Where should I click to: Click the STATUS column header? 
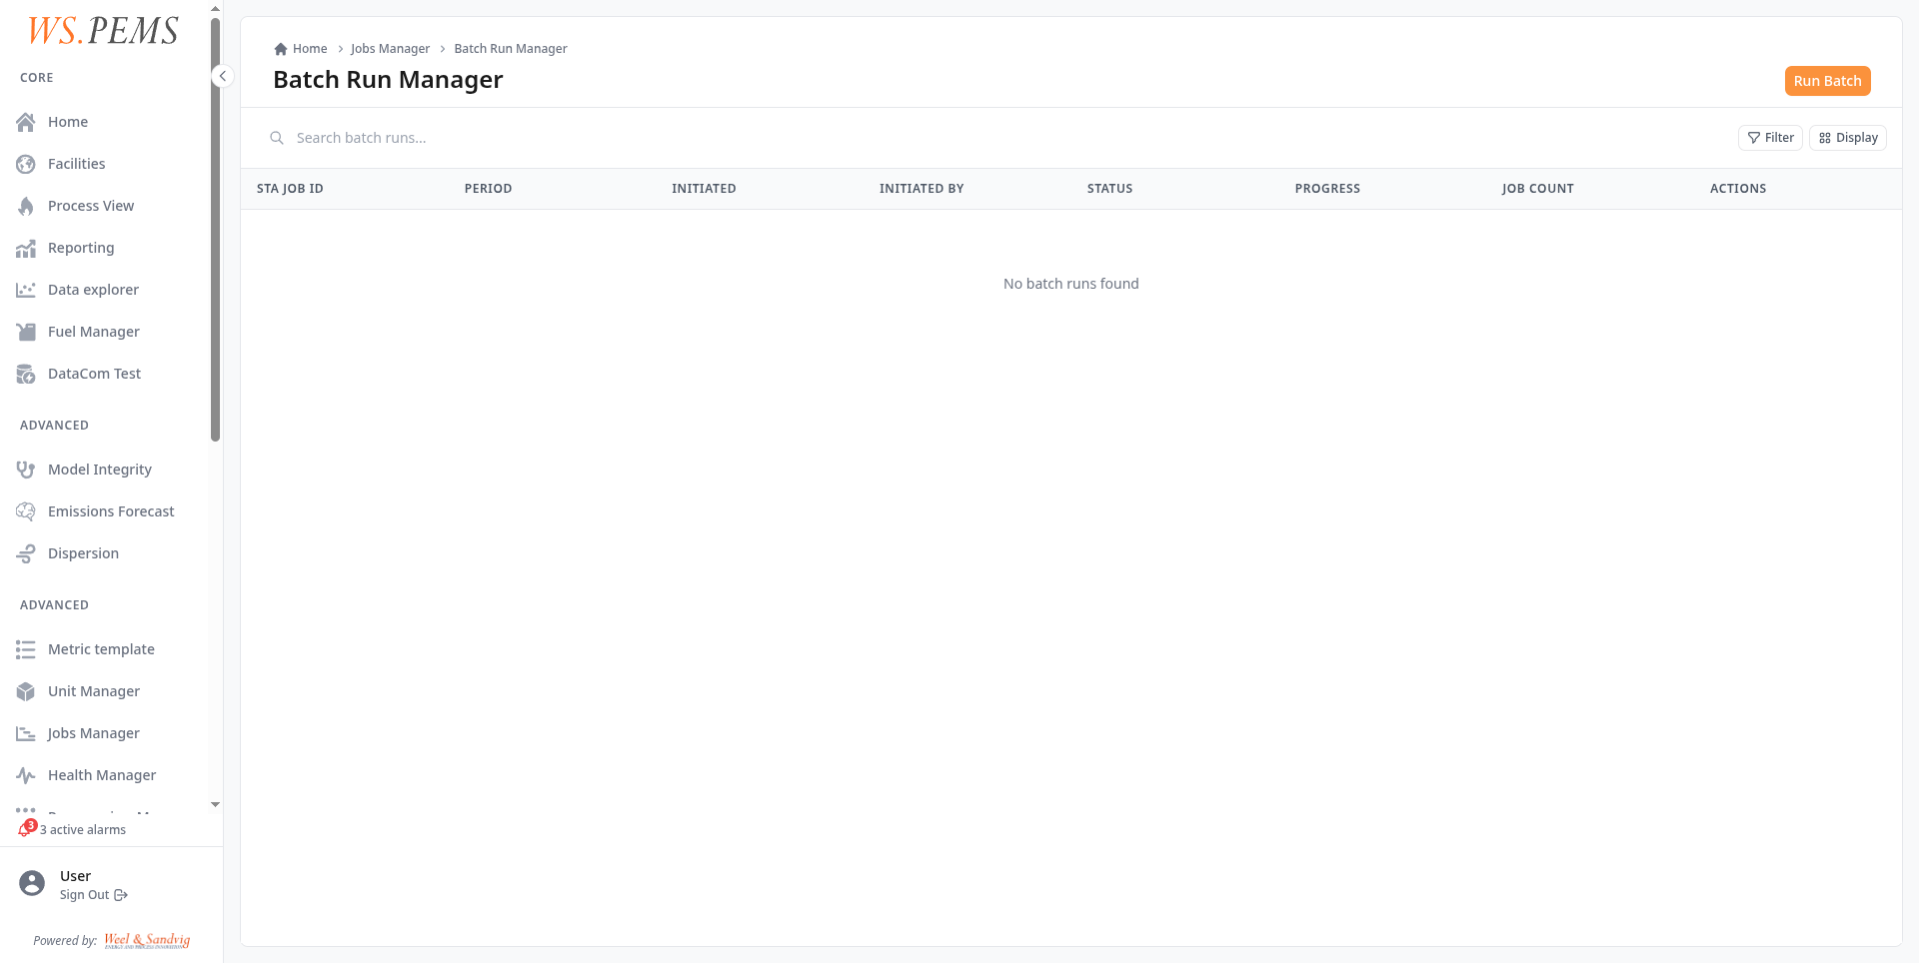click(1109, 189)
